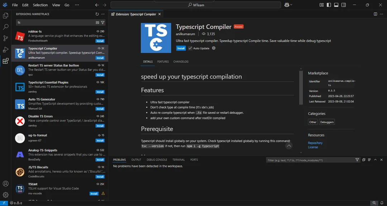Open extensions view more actions menu
The width and height of the screenshot is (387, 206).
(103, 14)
